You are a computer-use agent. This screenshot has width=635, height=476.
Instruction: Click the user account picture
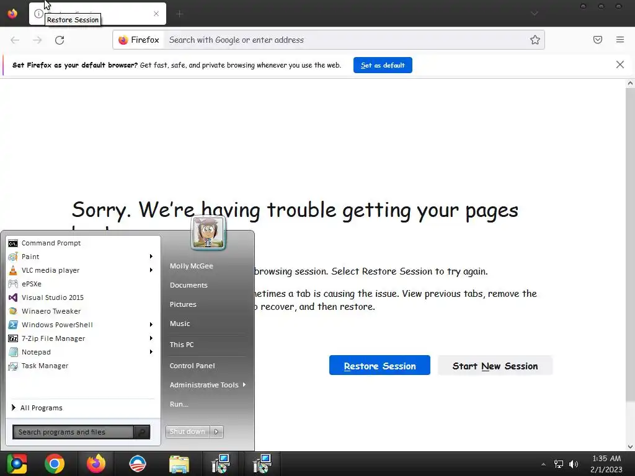pyautogui.click(x=208, y=232)
